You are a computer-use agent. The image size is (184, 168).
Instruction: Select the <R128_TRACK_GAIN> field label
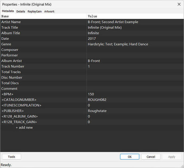tap(19, 122)
